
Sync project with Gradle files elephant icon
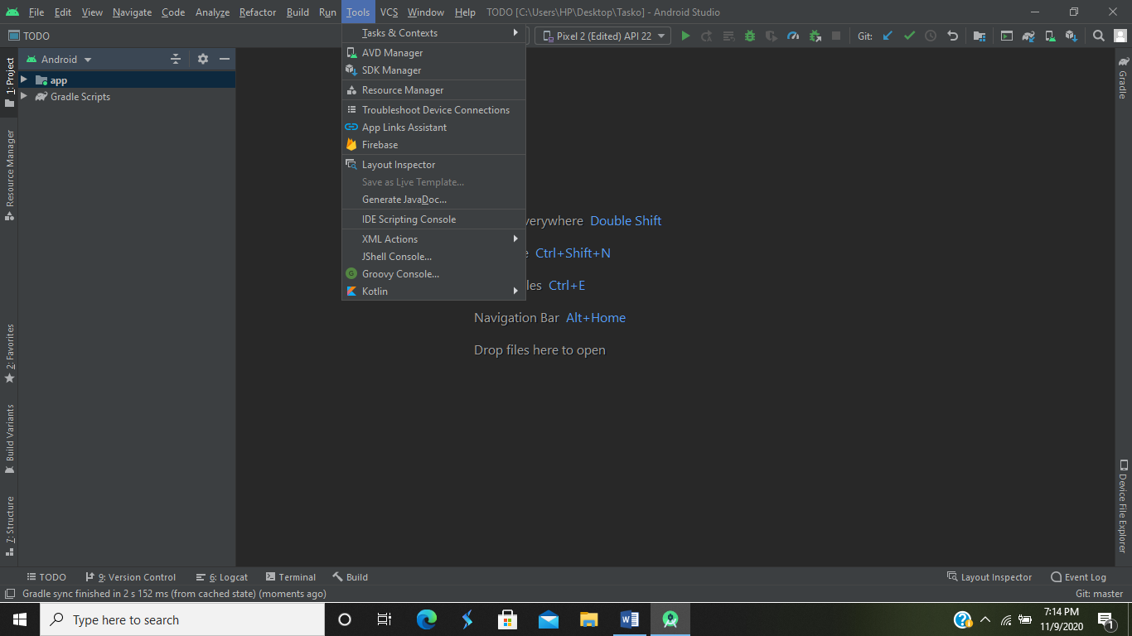pyautogui.click(x=1028, y=36)
